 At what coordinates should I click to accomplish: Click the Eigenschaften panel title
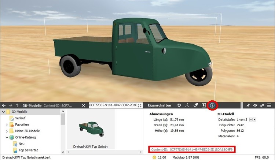click(x=159, y=105)
